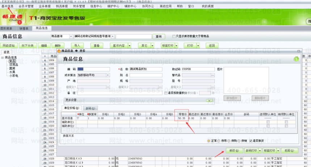Click the 同级添加 toolbar button
311x167 pixels.
[9, 46]
